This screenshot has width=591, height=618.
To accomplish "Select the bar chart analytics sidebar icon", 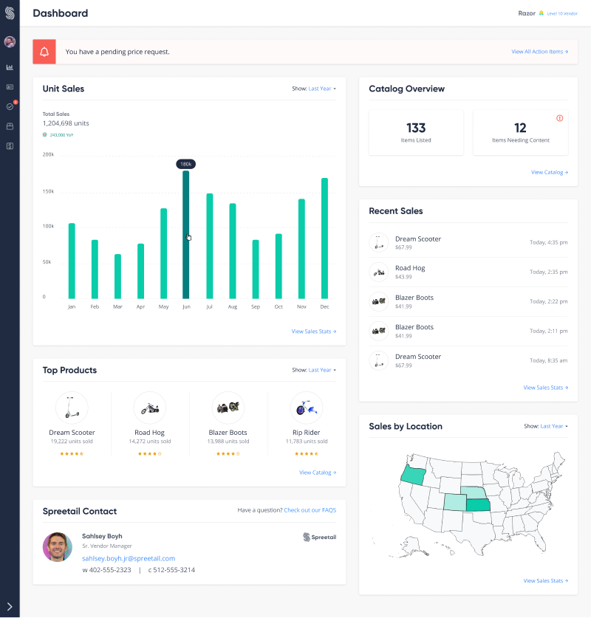I will click(10, 67).
